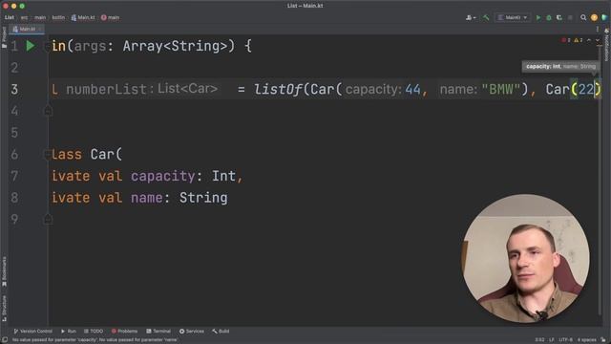The width and height of the screenshot is (611, 344).
Task: Click the value 44 in line 3
Action: (412, 89)
